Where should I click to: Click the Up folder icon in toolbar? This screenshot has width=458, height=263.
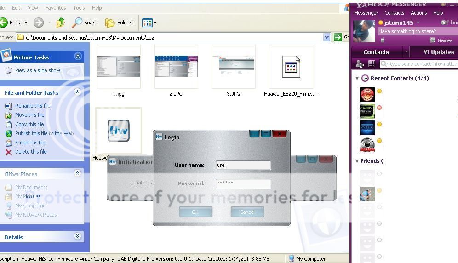[60, 23]
